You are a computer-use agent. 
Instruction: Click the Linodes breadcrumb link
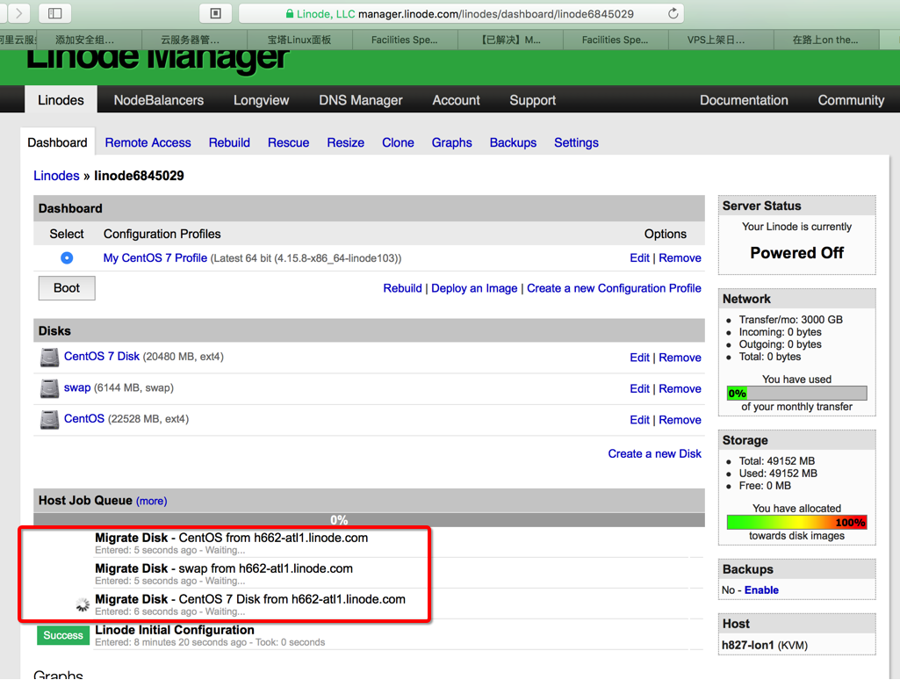(56, 176)
